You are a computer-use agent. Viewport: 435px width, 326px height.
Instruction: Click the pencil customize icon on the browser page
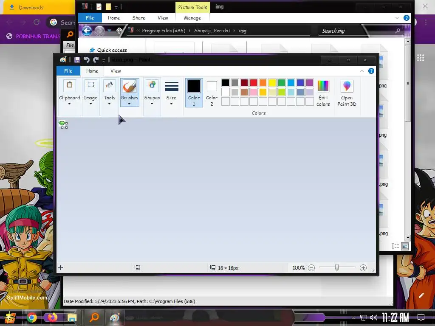tap(421, 295)
